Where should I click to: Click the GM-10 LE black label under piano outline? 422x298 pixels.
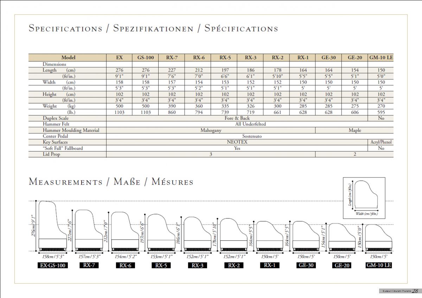click(378, 265)
